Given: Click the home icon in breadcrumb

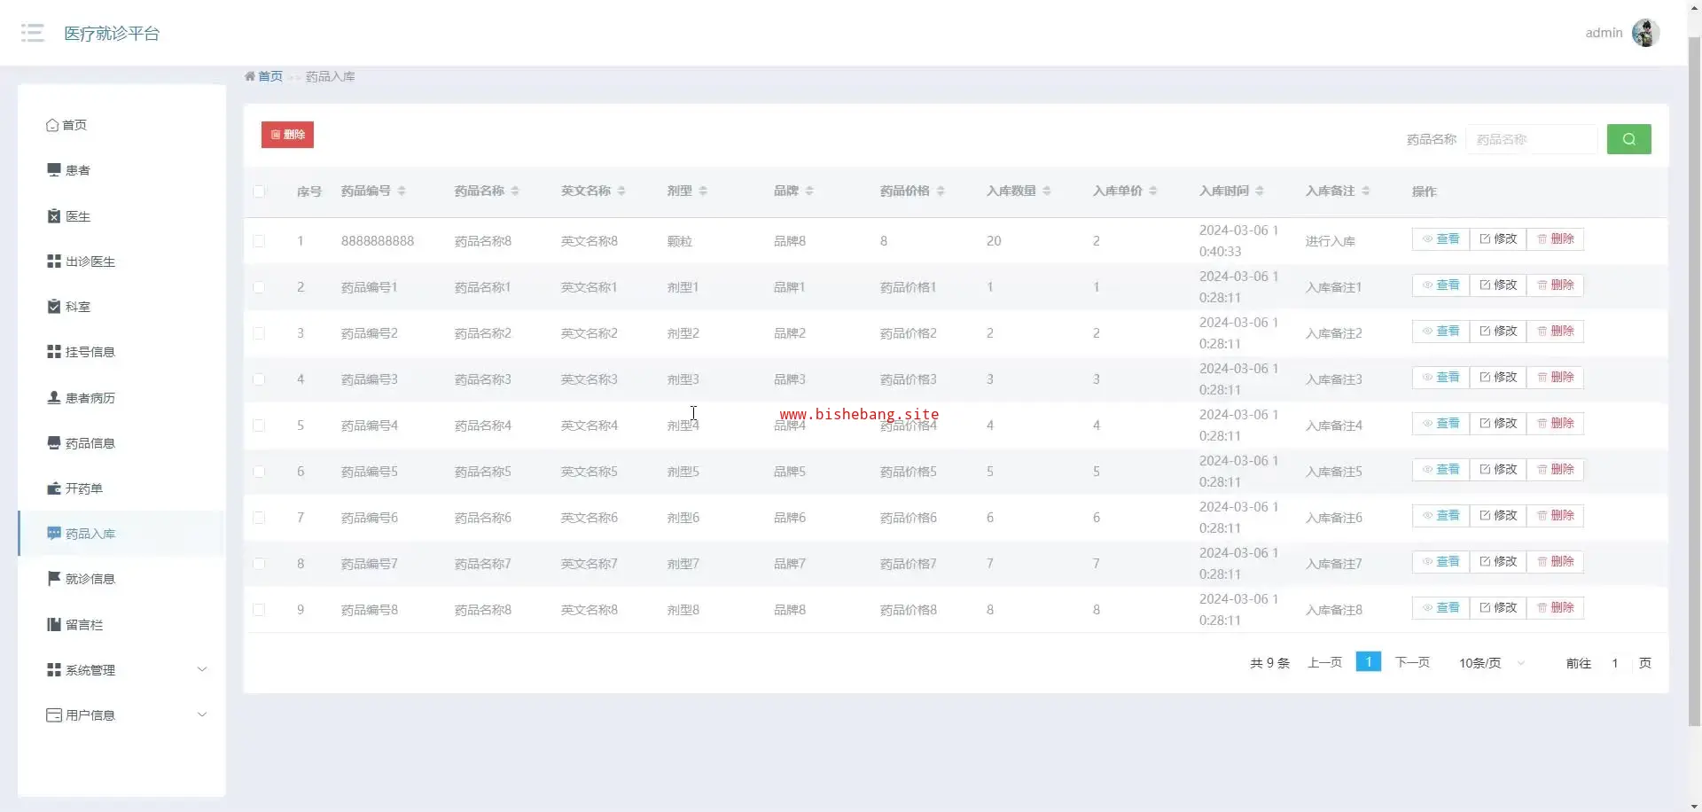Looking at the screenshot, I should coord(250,76).
